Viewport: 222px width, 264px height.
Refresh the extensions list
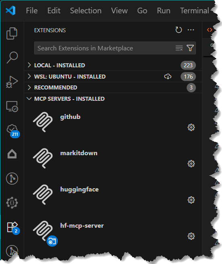click(x=179, y=30)
